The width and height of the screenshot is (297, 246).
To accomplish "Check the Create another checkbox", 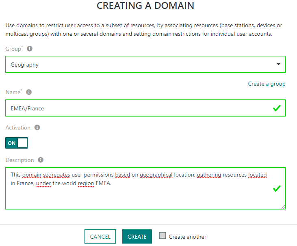I will (163, 236).
